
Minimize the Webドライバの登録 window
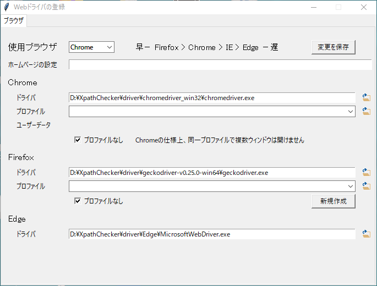click(314, 7)
